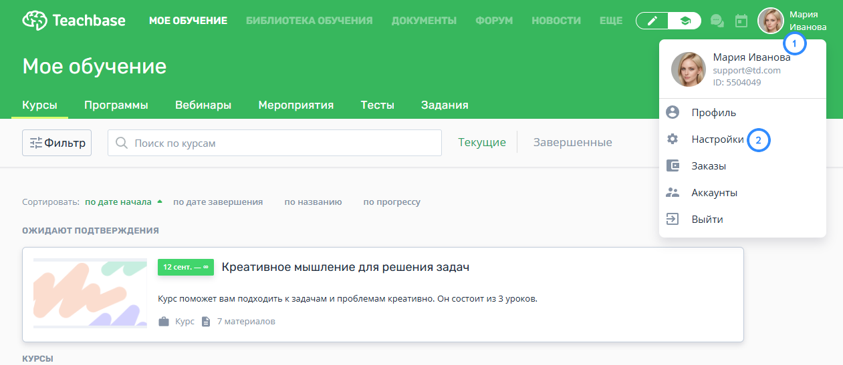
Task: Click the profile photo in dropdown panel
Action: pos(689,69)
